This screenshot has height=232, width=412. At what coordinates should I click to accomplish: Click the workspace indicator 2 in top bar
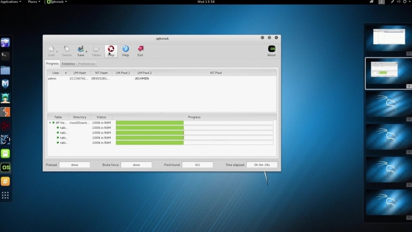pos(382,2)
